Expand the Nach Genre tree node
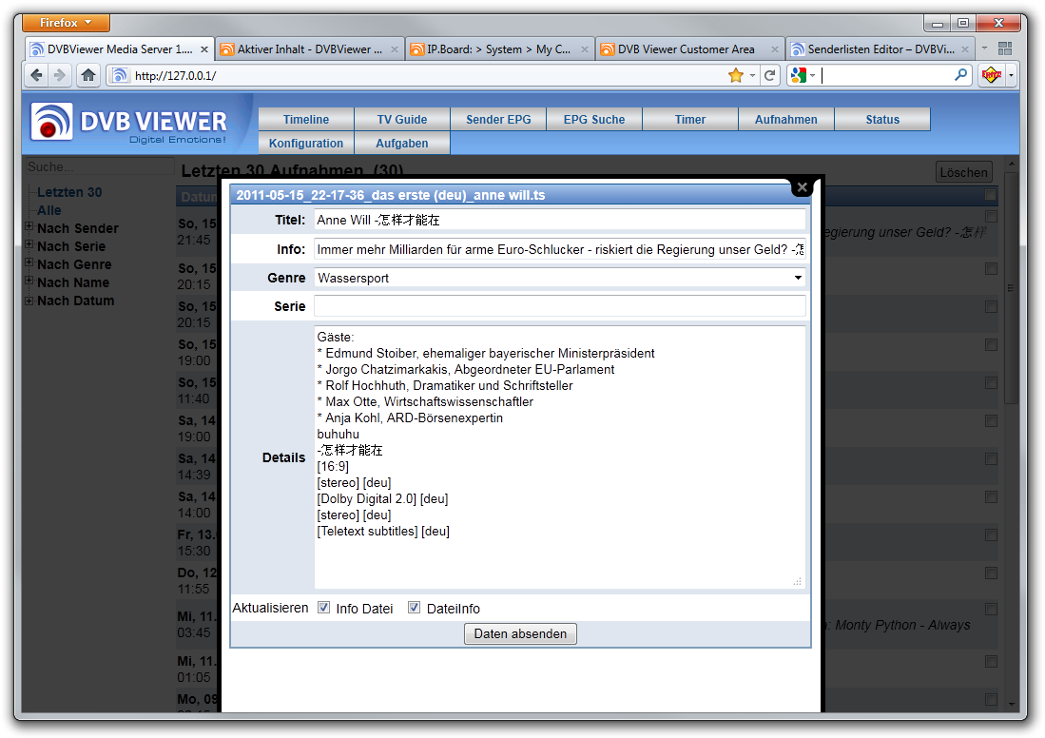 point(29,262)
